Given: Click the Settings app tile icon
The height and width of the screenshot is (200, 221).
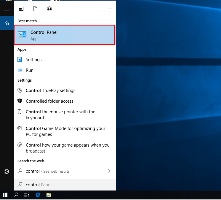Looking at the screenshot, I should [20, 59].
